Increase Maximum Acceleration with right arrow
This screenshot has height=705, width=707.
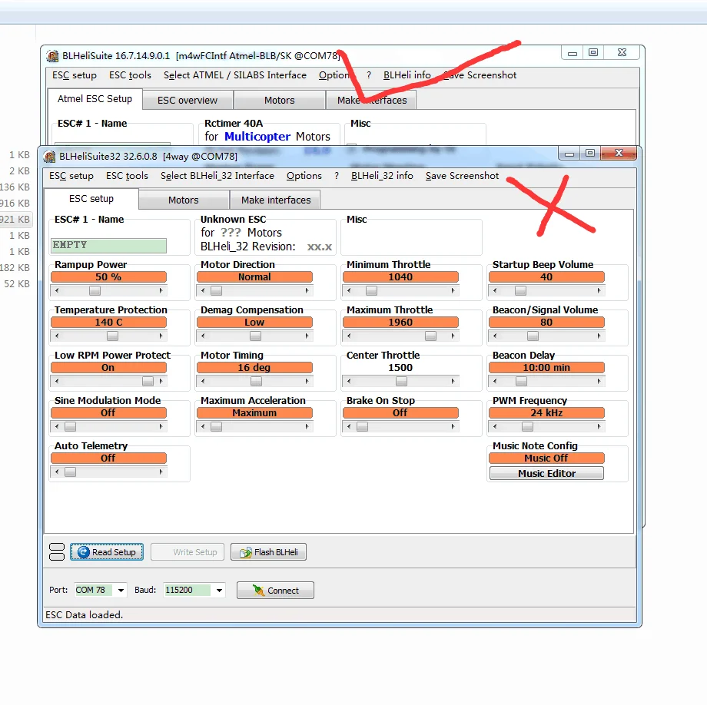click(307, 426)
